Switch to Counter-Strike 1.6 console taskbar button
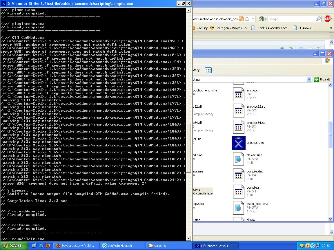This screenshot has width=334, height=250. (216, 246)
